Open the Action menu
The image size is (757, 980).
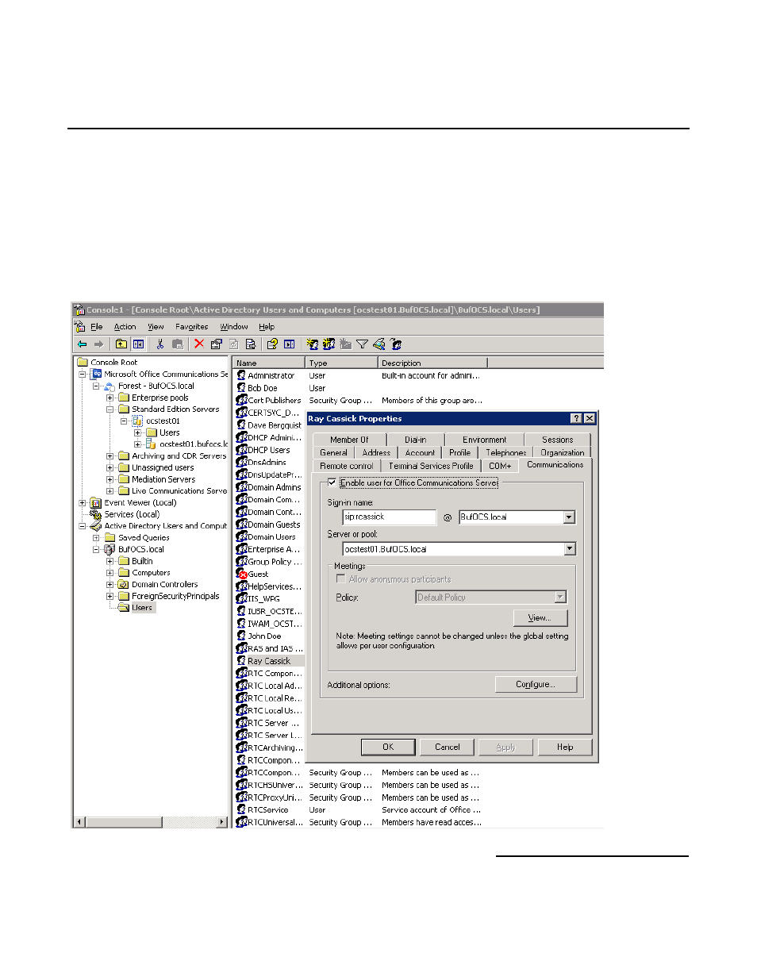click(x=125, y=327)
